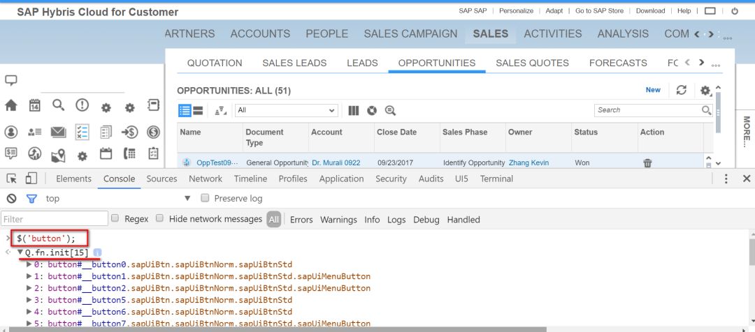Click the opportunities Search field

(649, 110)
